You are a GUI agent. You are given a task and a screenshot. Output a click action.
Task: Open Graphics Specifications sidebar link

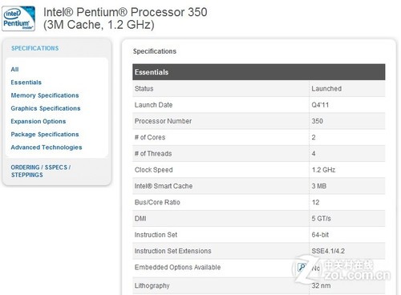coord(46,108)
